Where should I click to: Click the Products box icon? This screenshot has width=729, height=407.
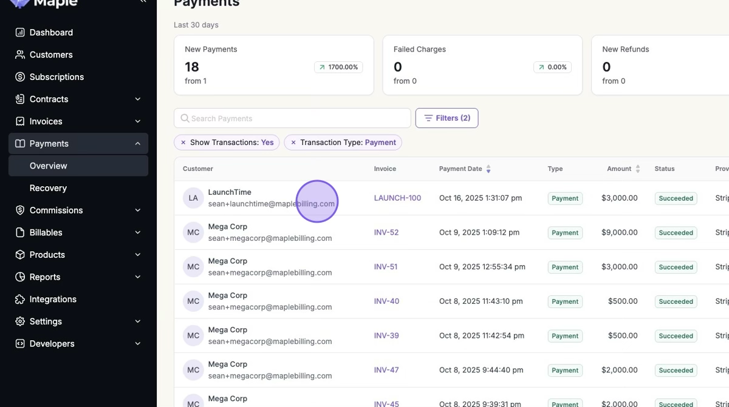[x=20, y=255]
